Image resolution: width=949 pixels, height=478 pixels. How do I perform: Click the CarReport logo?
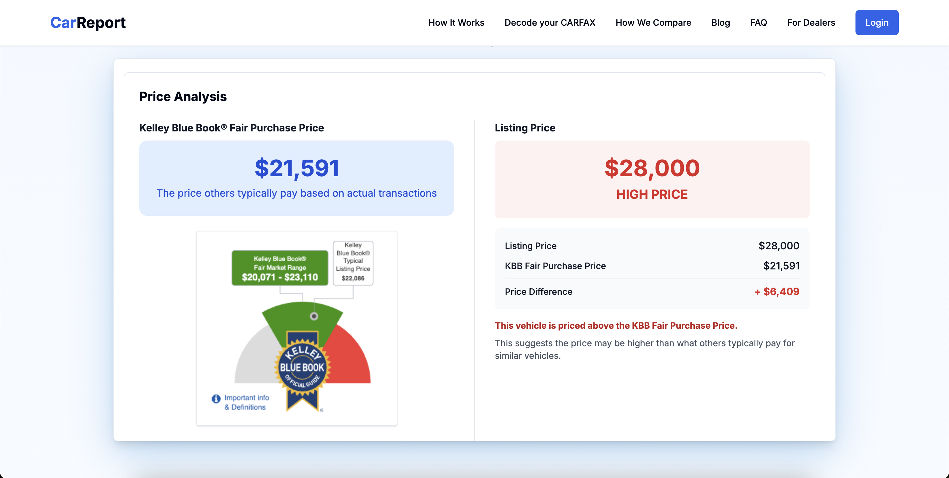tap(88, 23)
